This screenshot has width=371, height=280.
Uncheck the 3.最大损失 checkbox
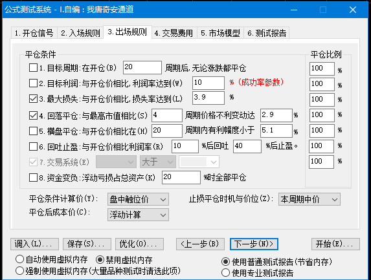click(x=33, y=99)
